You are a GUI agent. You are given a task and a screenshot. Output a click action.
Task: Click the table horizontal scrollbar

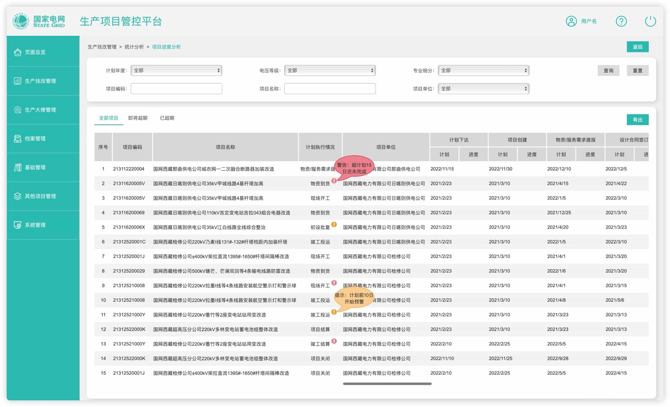[x=387, y=384]
